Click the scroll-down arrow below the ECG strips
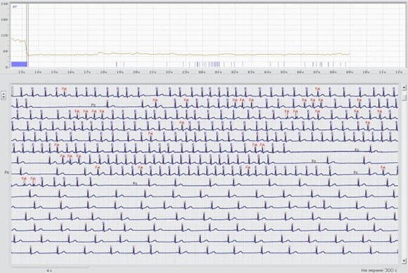Viewport: 408px width, 273px height. 404,260
